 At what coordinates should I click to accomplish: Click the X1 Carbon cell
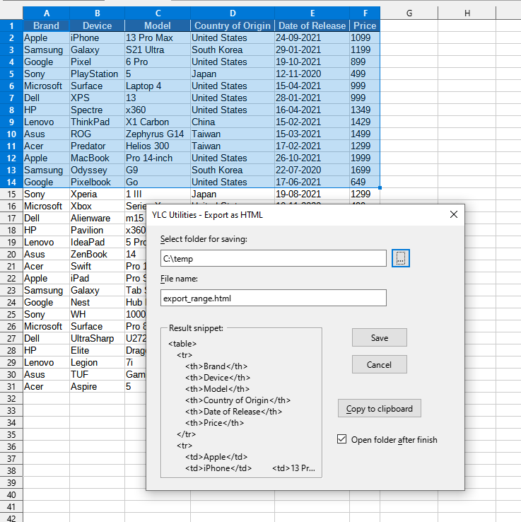(158, 122)
